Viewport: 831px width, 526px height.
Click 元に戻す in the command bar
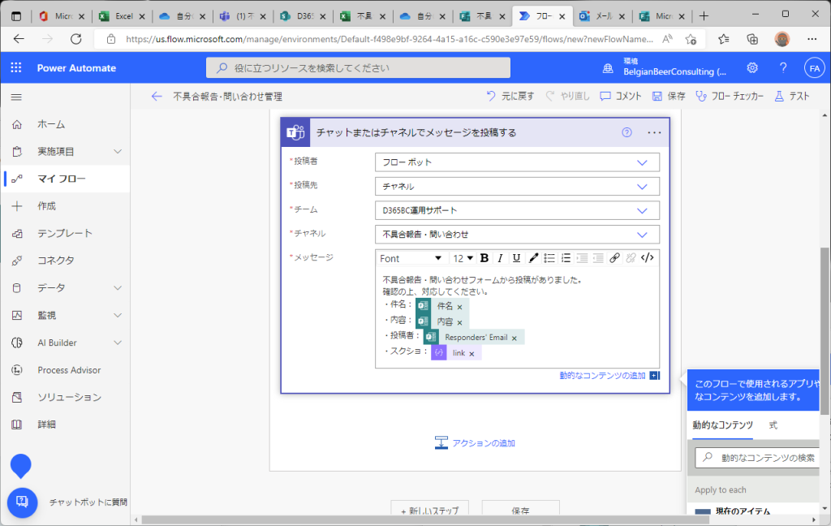click(510, 96)
